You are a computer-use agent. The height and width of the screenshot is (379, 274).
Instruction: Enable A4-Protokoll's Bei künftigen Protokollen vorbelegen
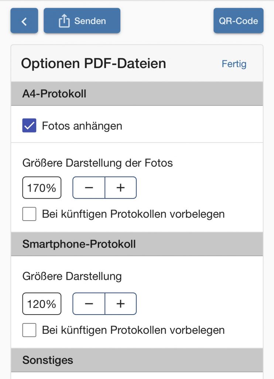(30, 214)
